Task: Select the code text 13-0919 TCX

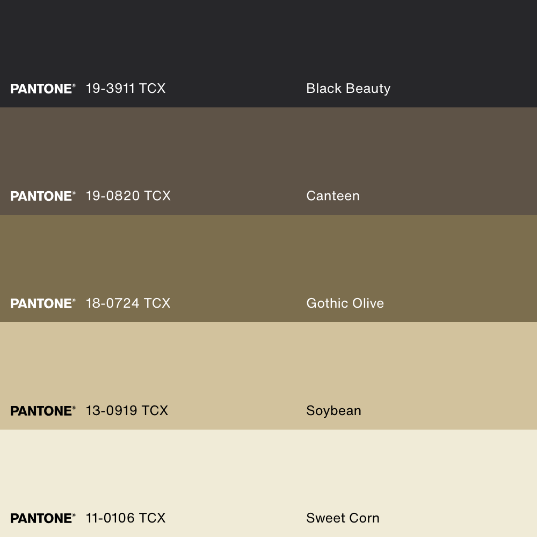Action: (127, 411)
